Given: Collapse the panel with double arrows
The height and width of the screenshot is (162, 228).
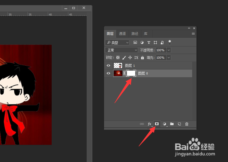Looking at the screenshot, I should [x=189, y=28].
